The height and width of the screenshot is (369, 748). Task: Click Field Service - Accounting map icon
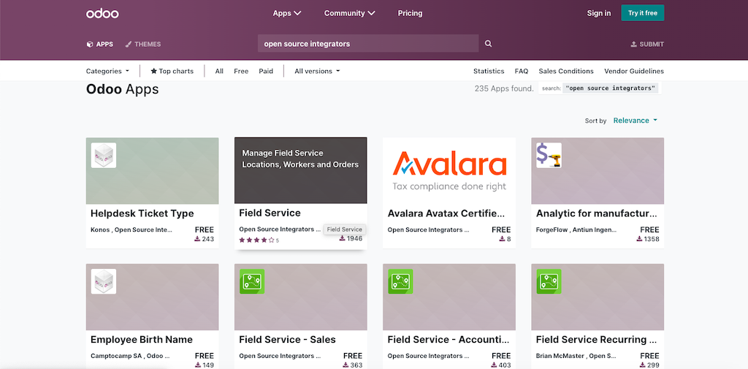400,281
